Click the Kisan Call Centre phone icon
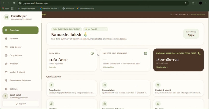This screenshot has width=209, height=109. pos(199,53)
